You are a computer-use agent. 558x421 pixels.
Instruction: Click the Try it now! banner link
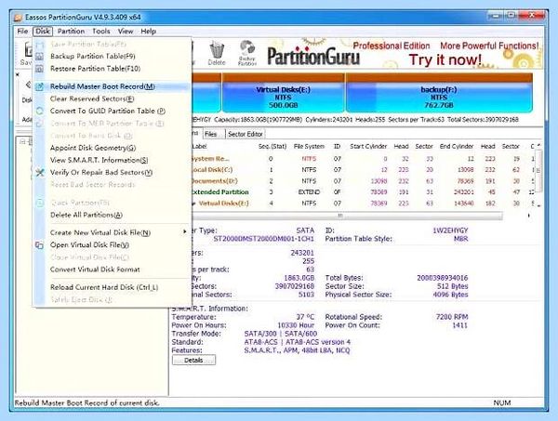click(x=445, y=59)
